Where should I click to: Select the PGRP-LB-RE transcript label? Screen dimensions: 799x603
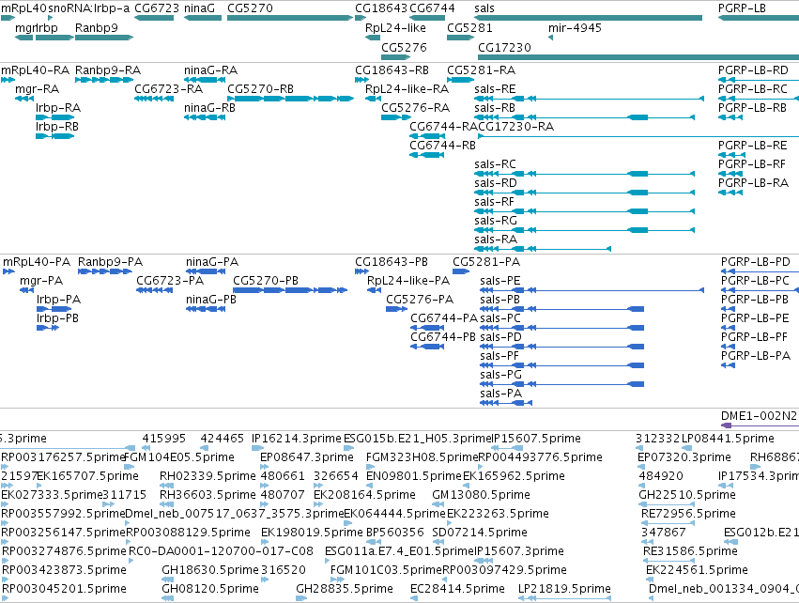pyautogui.click(x=753, y=146)
